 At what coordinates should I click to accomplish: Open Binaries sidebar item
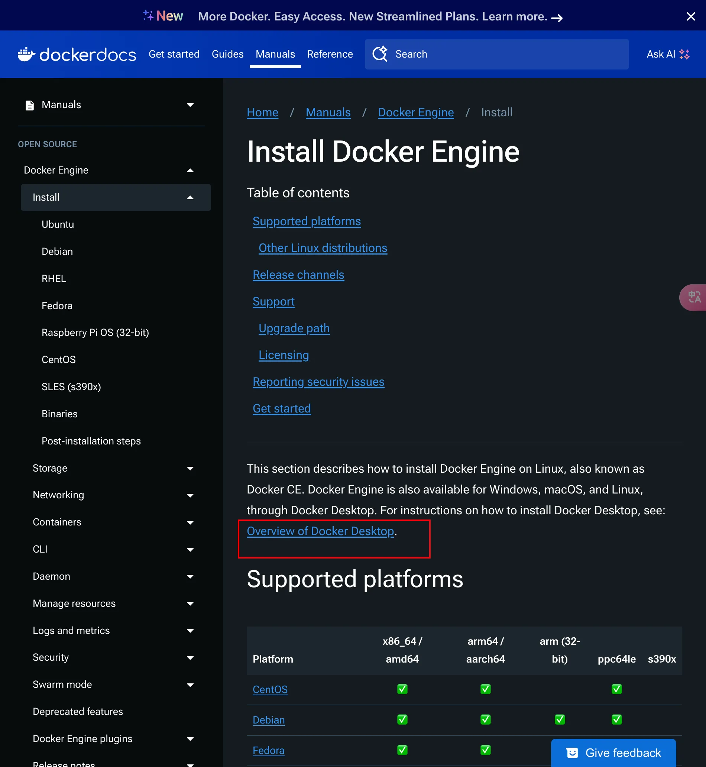pyautogui.click(x=59, y=414)
